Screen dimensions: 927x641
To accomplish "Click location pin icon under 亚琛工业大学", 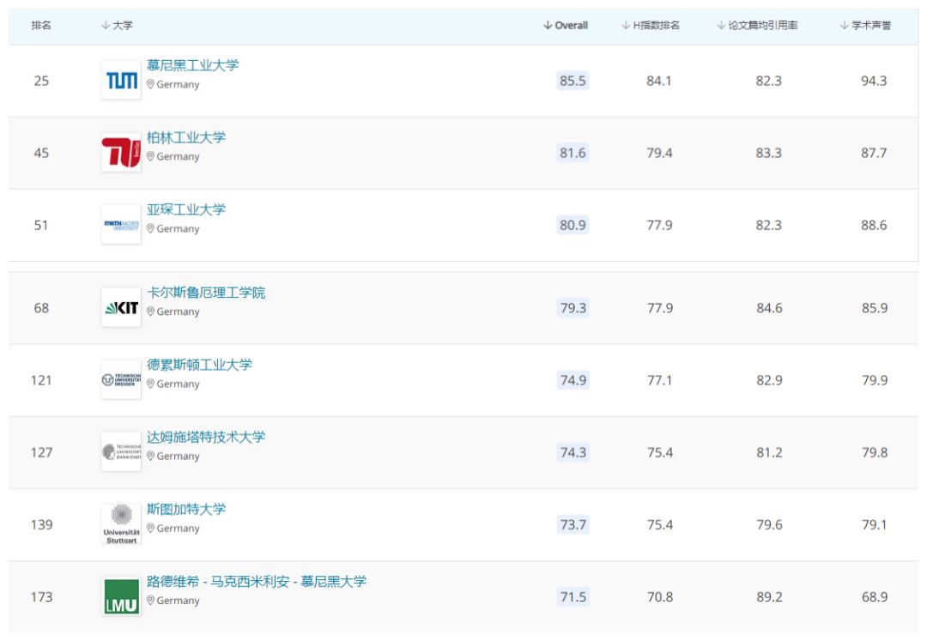I will (x=150, y=228).
